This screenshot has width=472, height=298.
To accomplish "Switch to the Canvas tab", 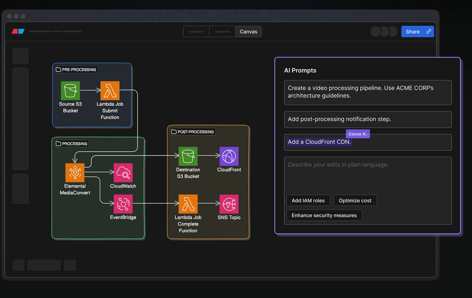I will (x=249, y=32).
